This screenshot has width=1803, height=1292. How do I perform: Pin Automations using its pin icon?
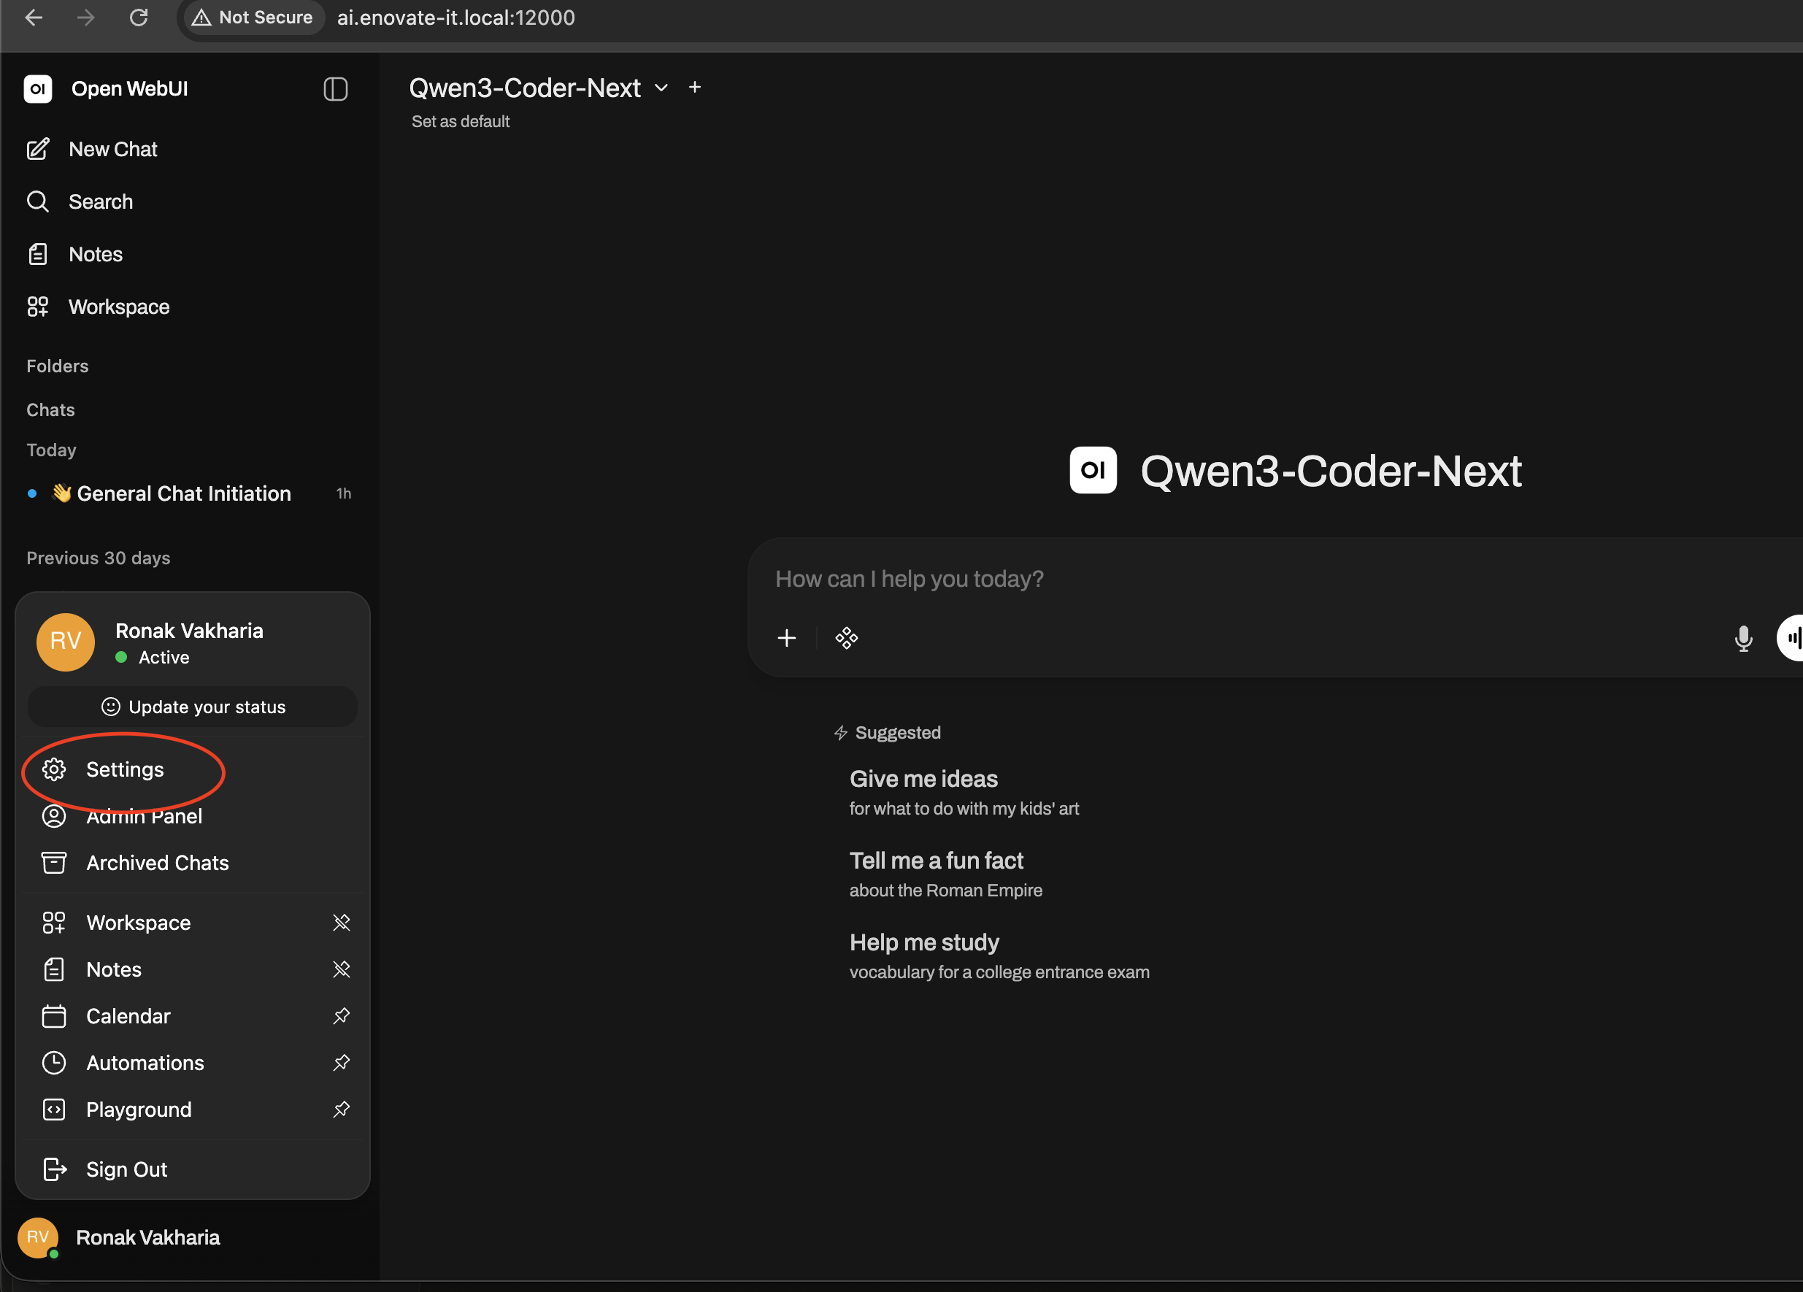click(x=341, y=1063)
